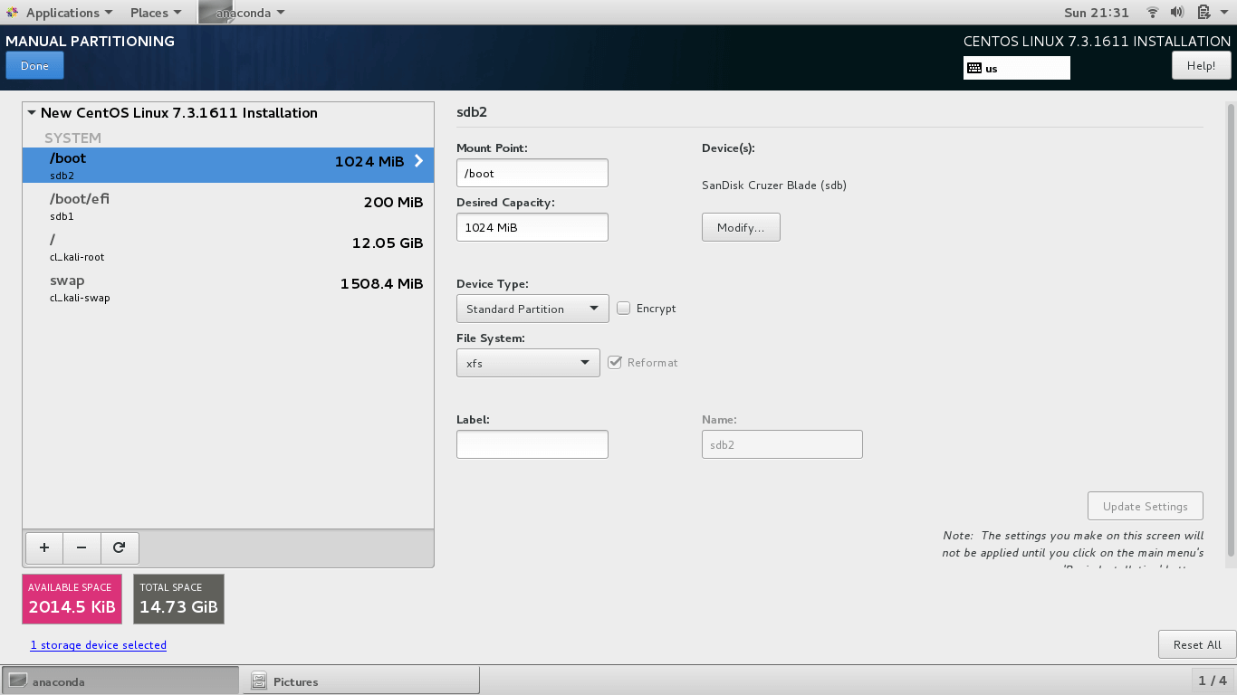The image size is (1237, 695).
Task: Click the minus remove mount point button
Action: point(82,547)
